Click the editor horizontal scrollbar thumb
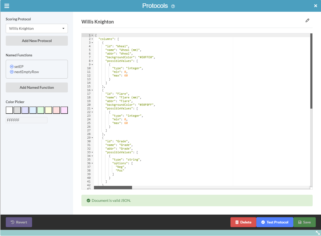The height and width of the screenshot is (236, 321). click(x=113, y=188)
